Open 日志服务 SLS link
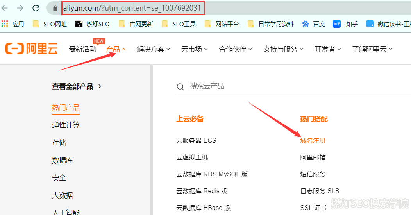This screenshot has width=411, height=215. (x=320, y=191)
